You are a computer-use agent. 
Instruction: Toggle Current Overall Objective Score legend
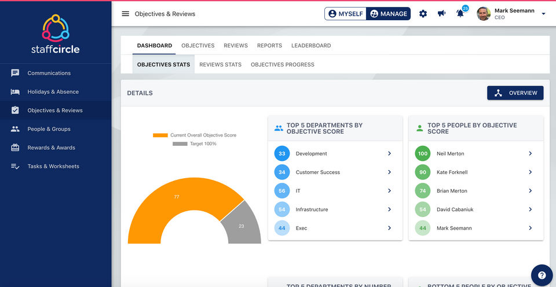click(196, 135)
